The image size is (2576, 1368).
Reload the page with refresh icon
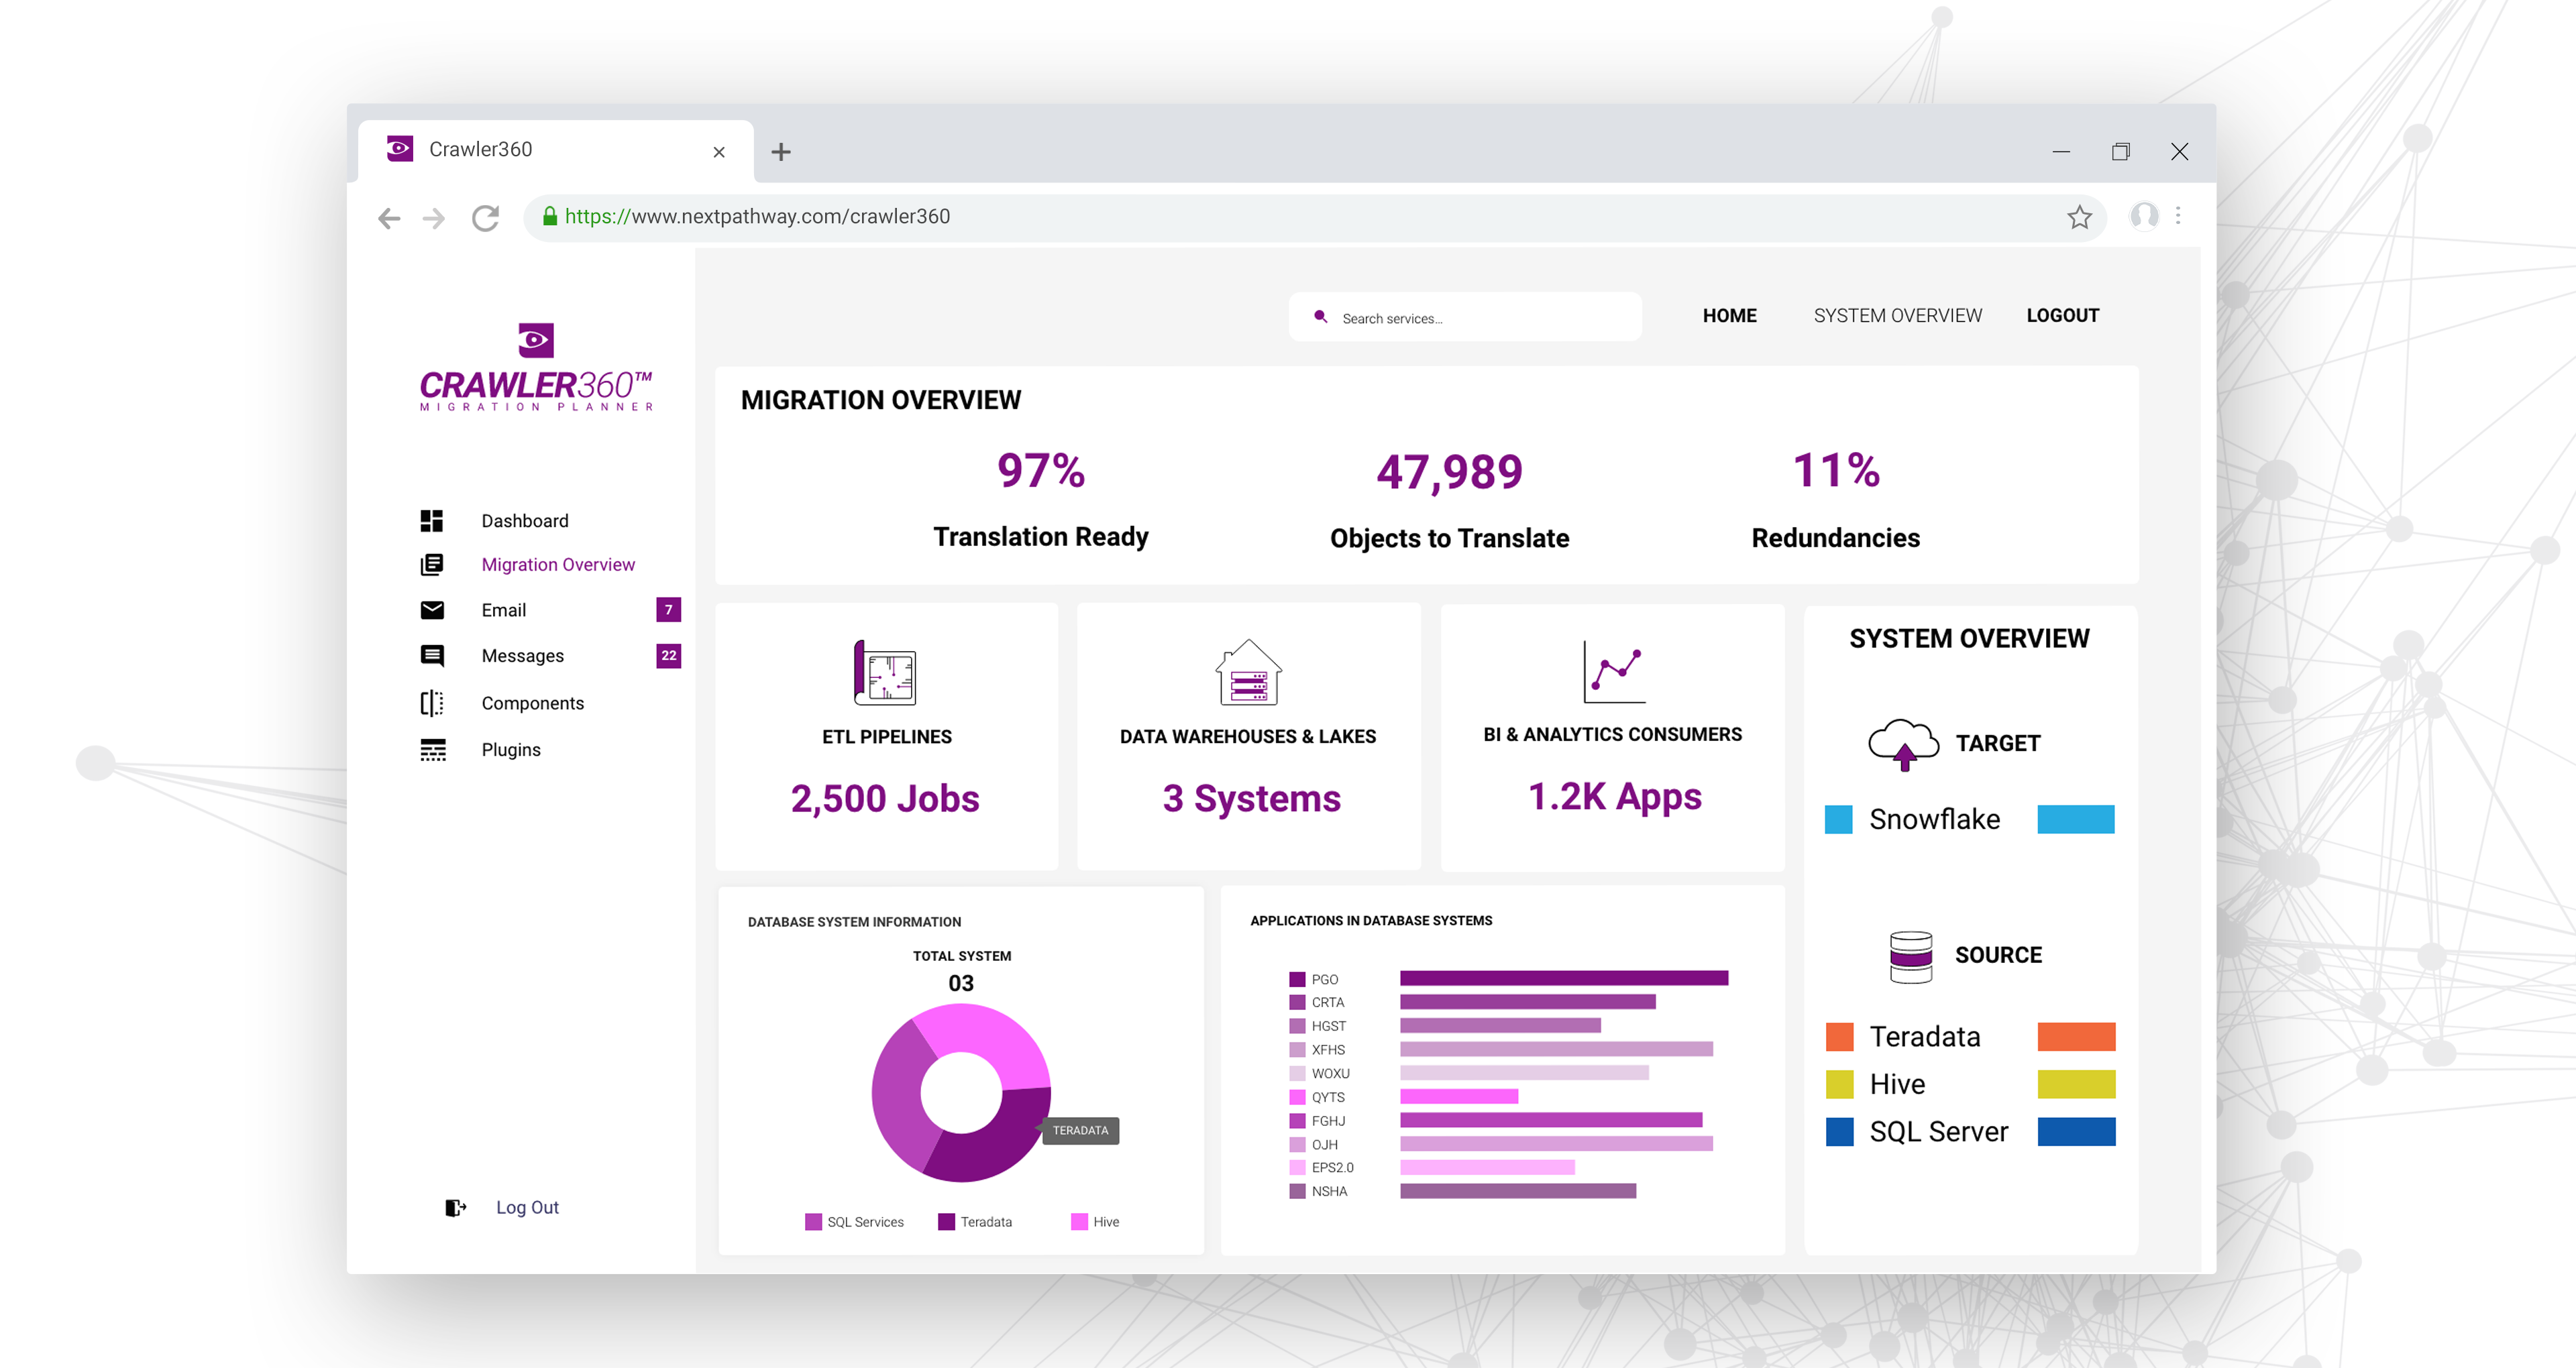[x=486, y=218]
